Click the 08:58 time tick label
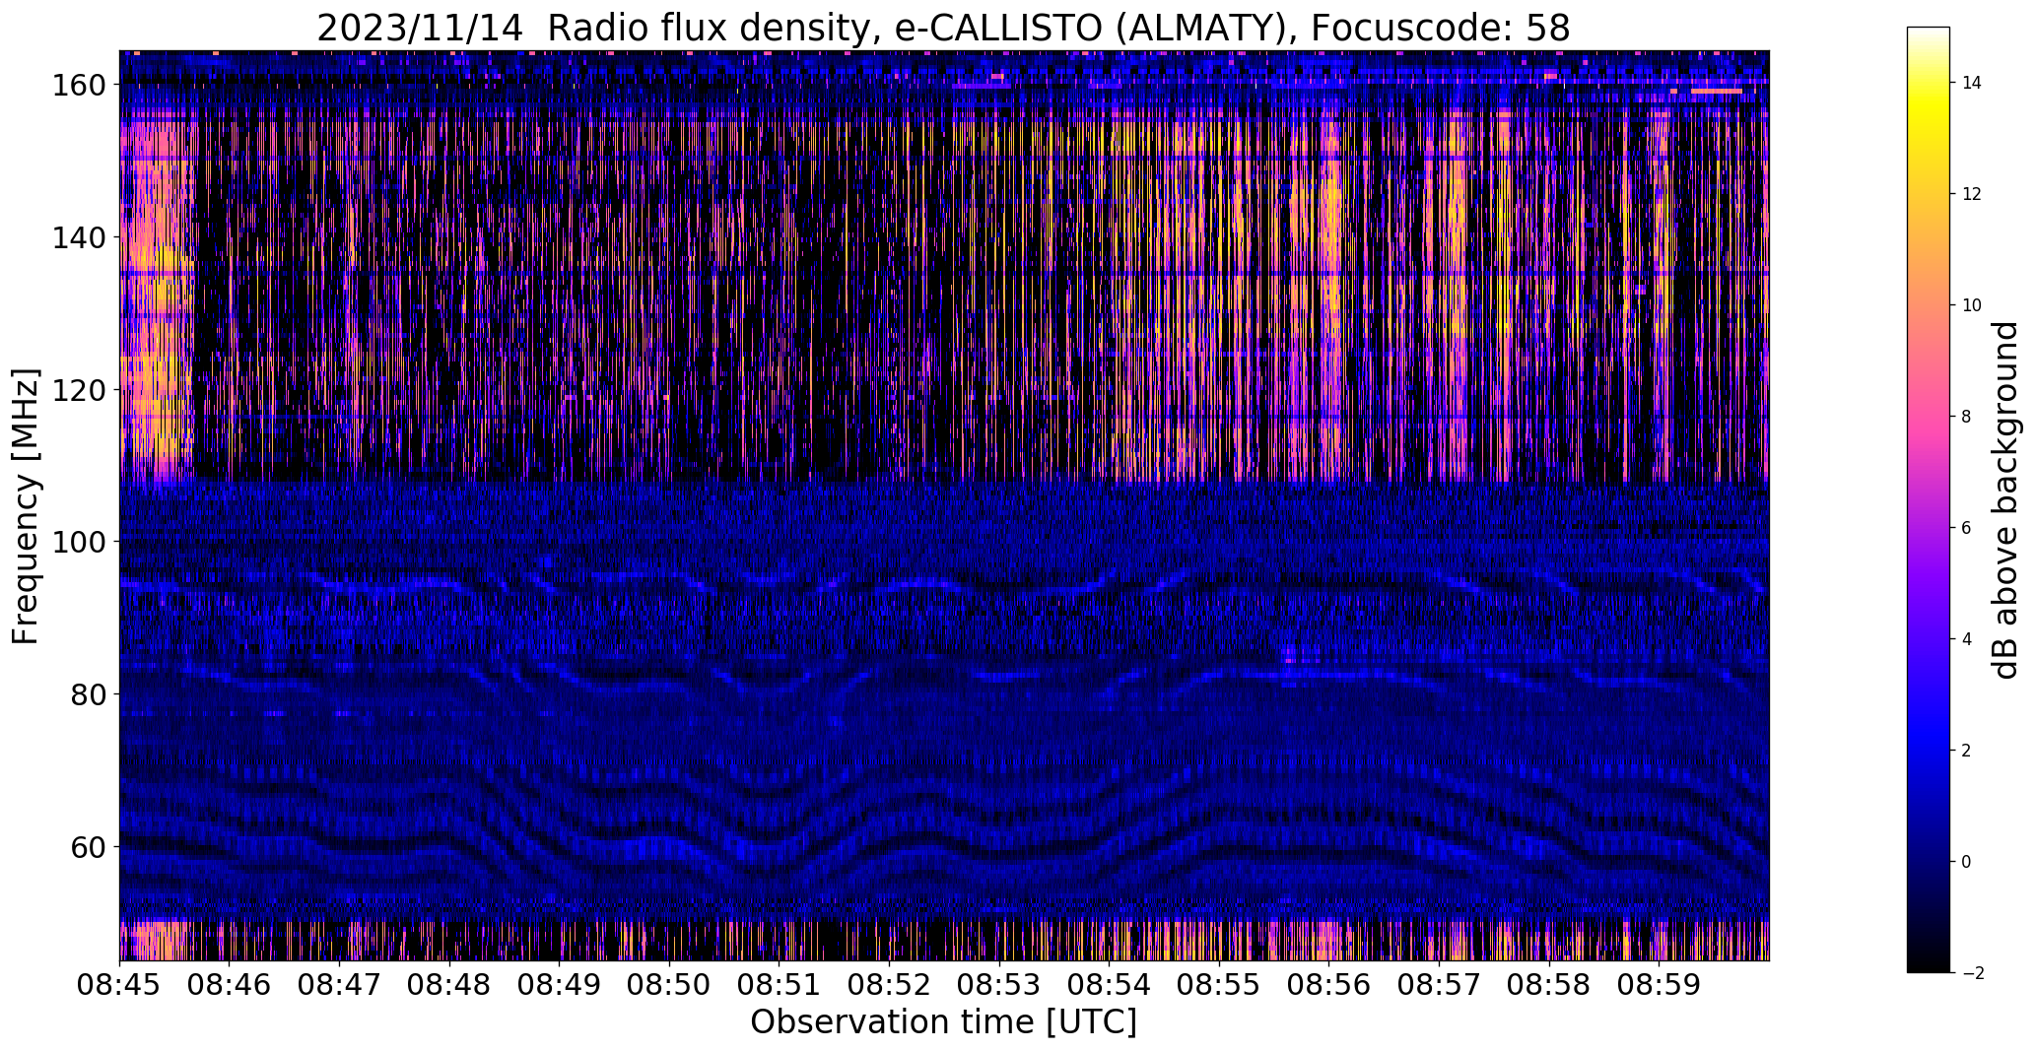The height and width of the screenshot is (1051, 2036). 1549,984
